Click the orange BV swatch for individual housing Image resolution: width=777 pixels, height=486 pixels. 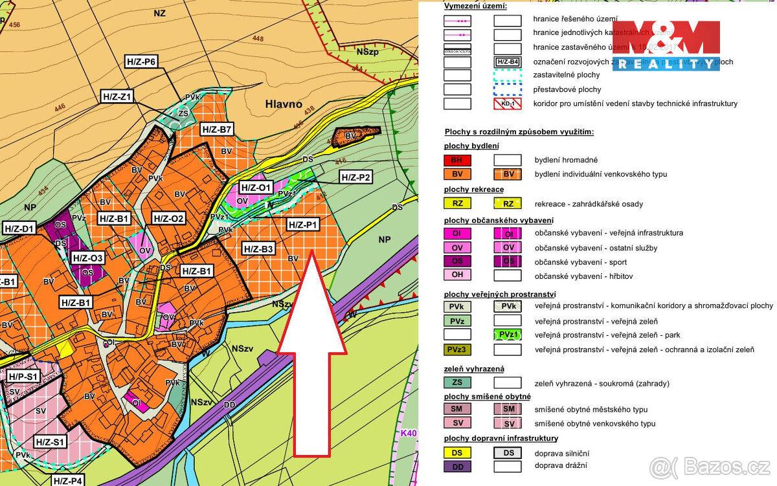click(457, 174)
